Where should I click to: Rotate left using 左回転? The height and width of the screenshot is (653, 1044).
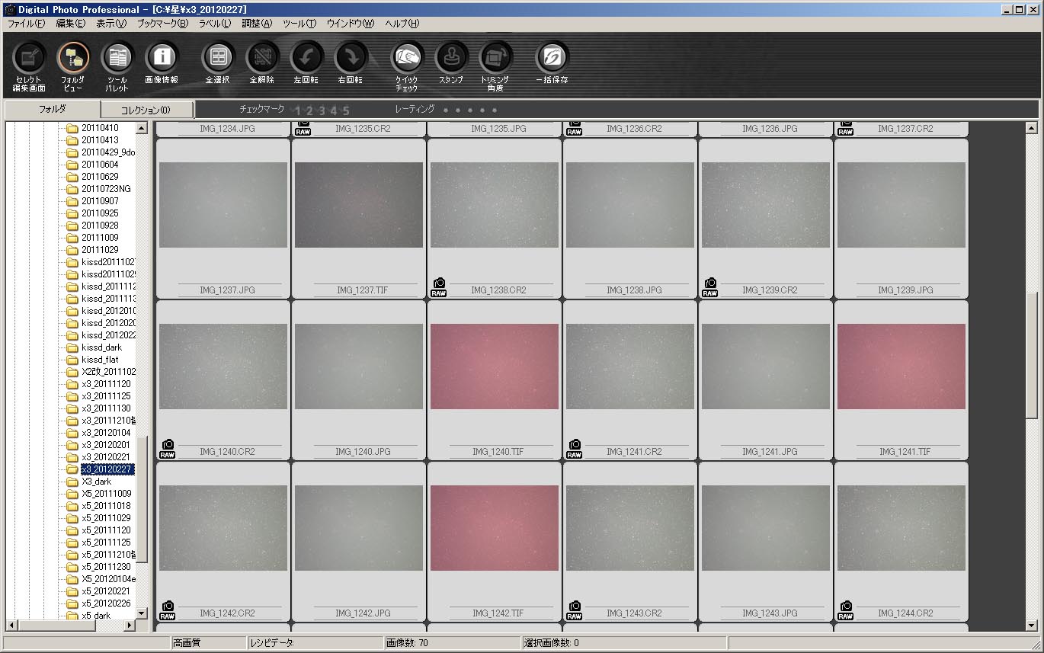306,62
